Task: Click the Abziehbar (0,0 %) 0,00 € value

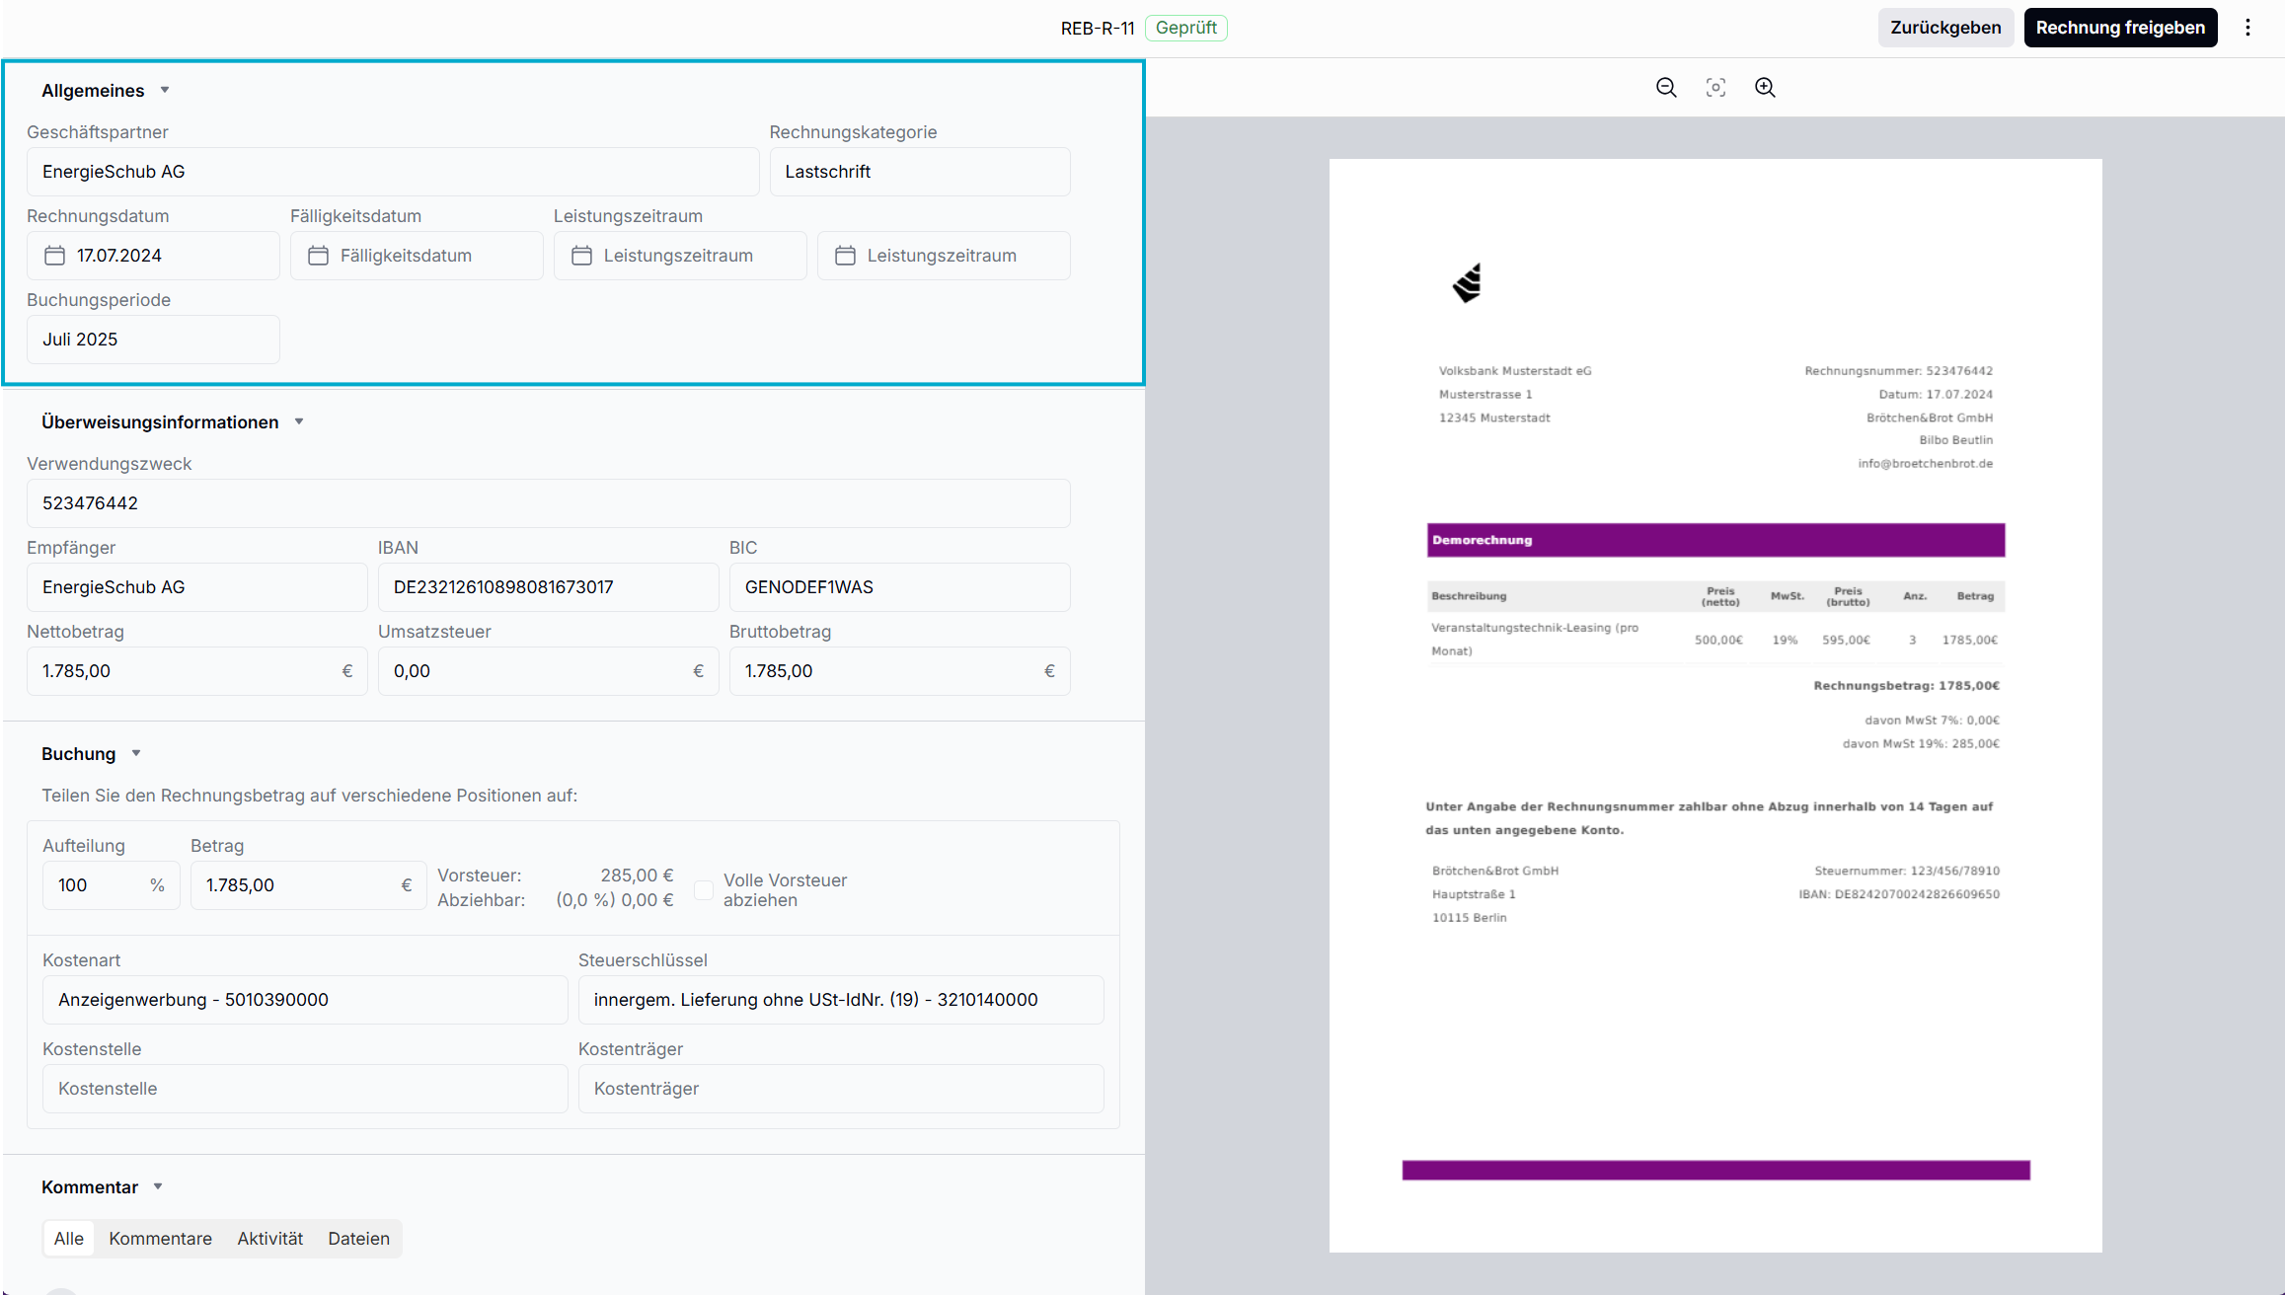Action: click(x=615, y=900)
